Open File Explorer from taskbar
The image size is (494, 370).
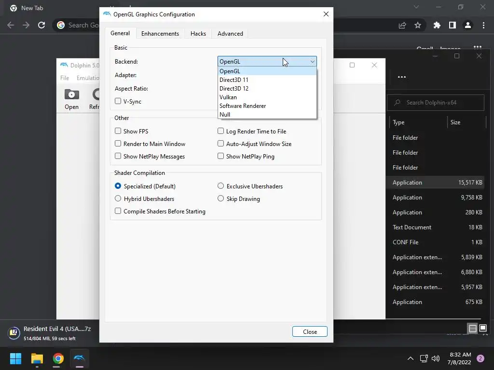[x=37, y=358]
